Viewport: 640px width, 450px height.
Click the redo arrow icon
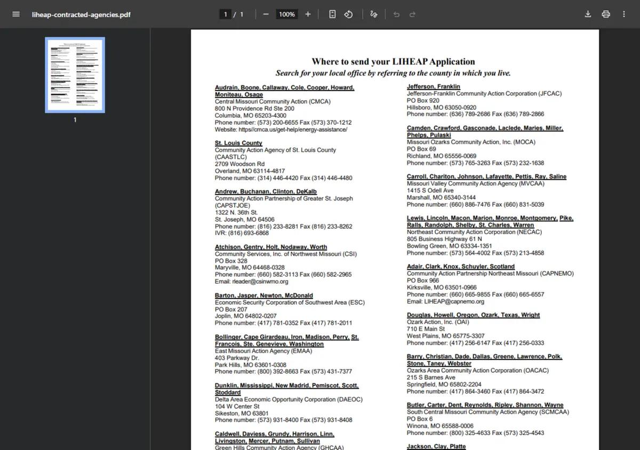pyautogui.click(x=412, y=14)
